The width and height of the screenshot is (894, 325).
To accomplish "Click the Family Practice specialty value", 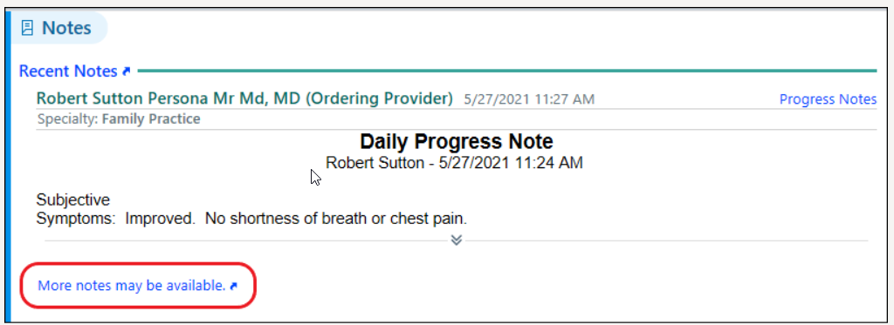I will (151, 119).
